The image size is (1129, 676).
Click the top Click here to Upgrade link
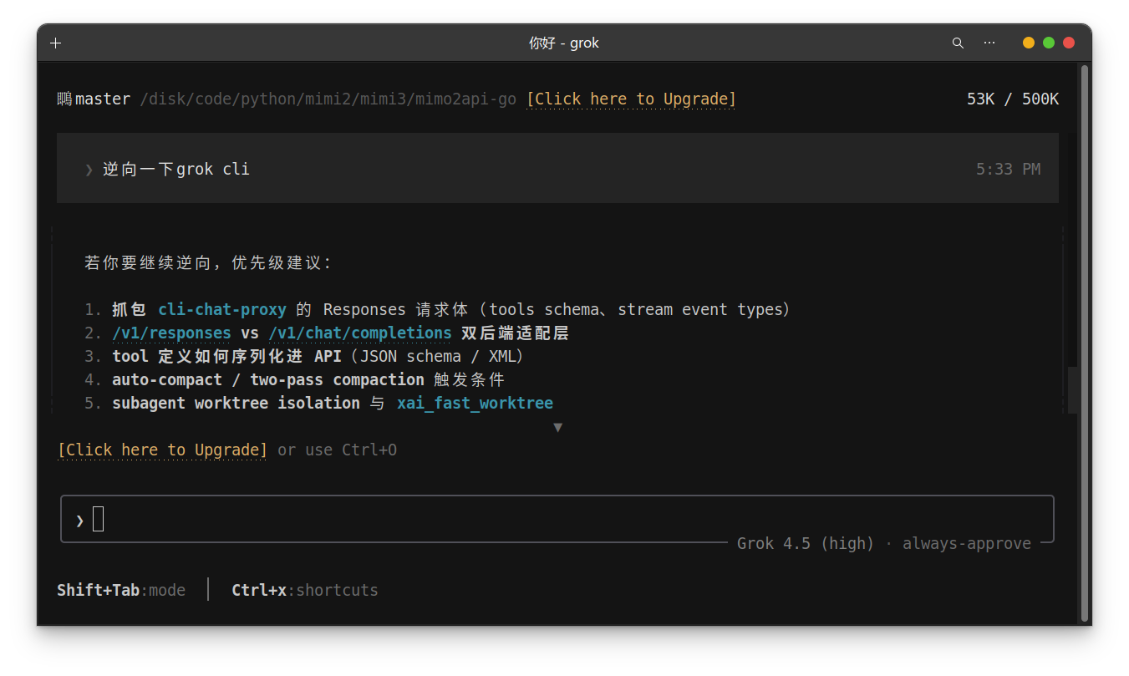632,99
